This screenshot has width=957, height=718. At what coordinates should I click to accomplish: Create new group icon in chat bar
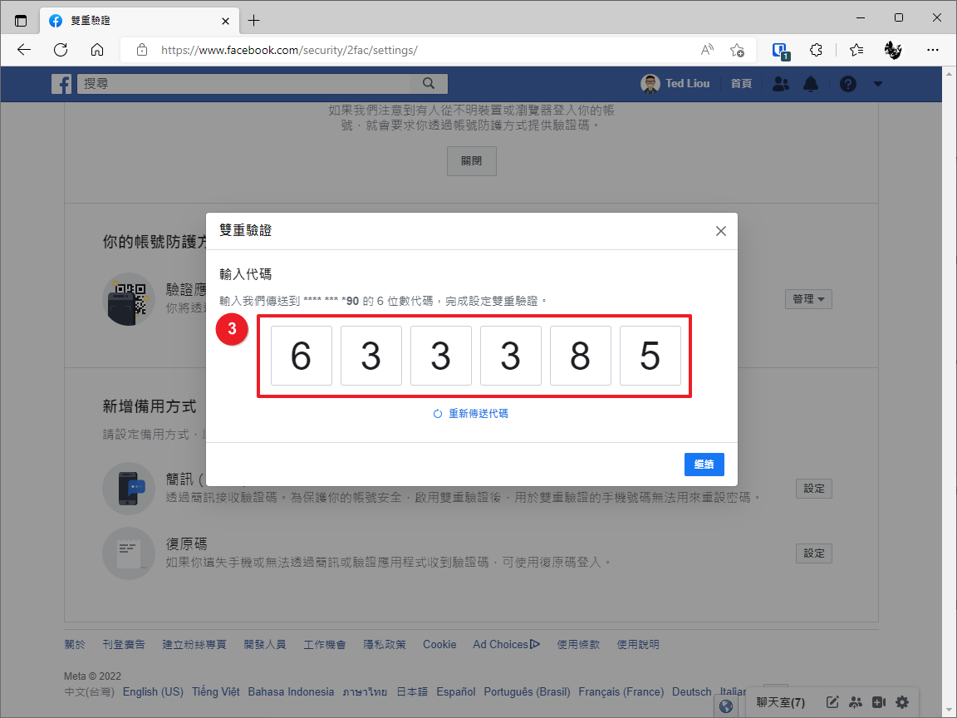856,702
